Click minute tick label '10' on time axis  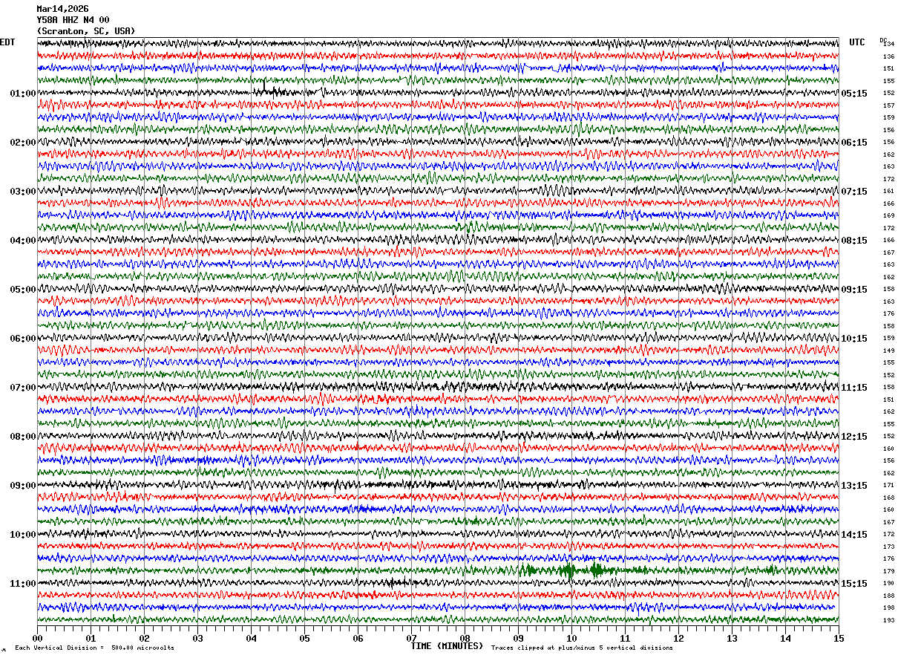(571, 638)
